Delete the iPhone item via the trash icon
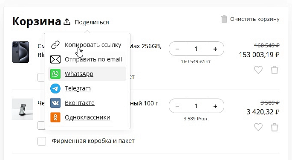Viewport: 292px width, 160px height. [x=274, y=70]
